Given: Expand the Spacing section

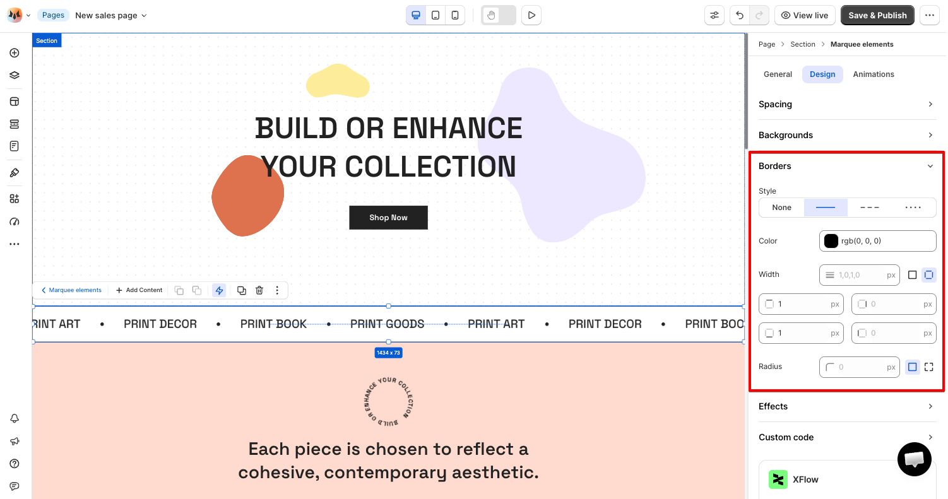Looking at the screenshot, I should (847, 104).
